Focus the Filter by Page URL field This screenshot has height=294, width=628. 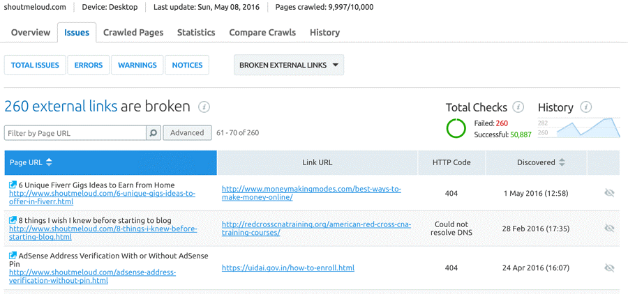(x=75, y=133)
